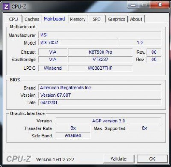The height and width of the screenshot is (167, 171).
Task: Minimize the CPU-Z window
Action: pyautogui.click(x=133, y=5)
